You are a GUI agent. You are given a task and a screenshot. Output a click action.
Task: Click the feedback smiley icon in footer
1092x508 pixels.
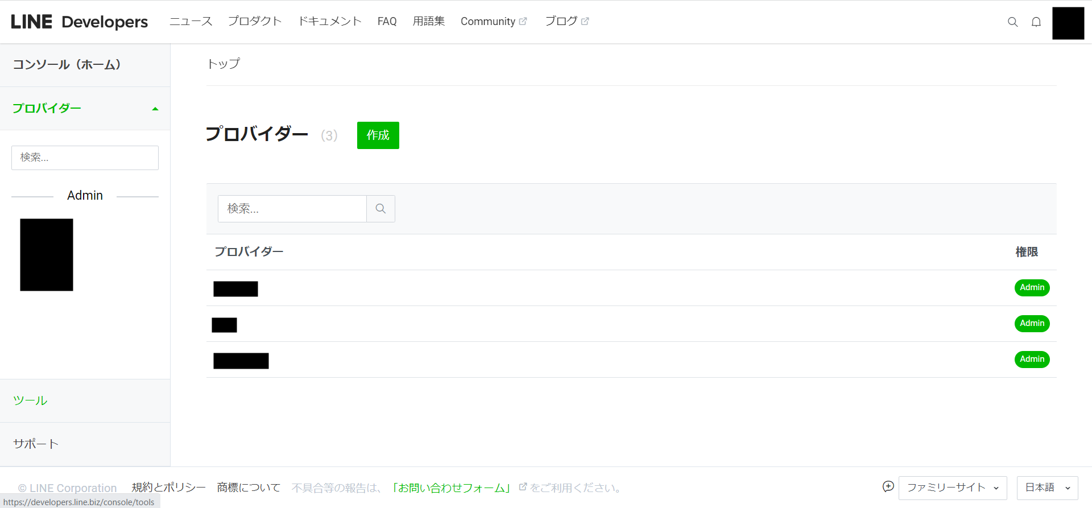[888, 486]
